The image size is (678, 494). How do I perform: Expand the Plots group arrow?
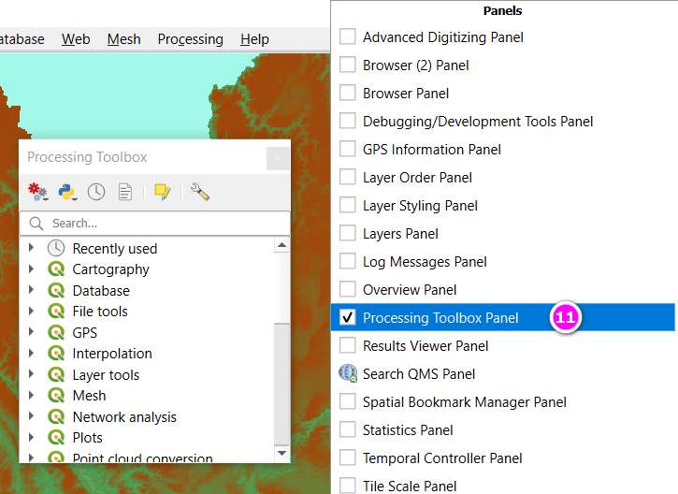(31, 437)
